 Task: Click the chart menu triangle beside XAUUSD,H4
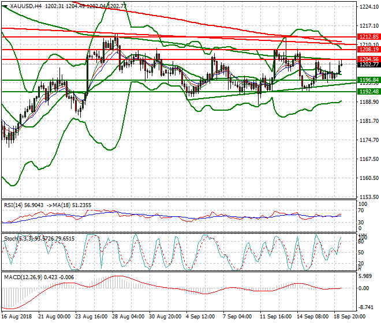pyautogui.click(x=5, y=6)
